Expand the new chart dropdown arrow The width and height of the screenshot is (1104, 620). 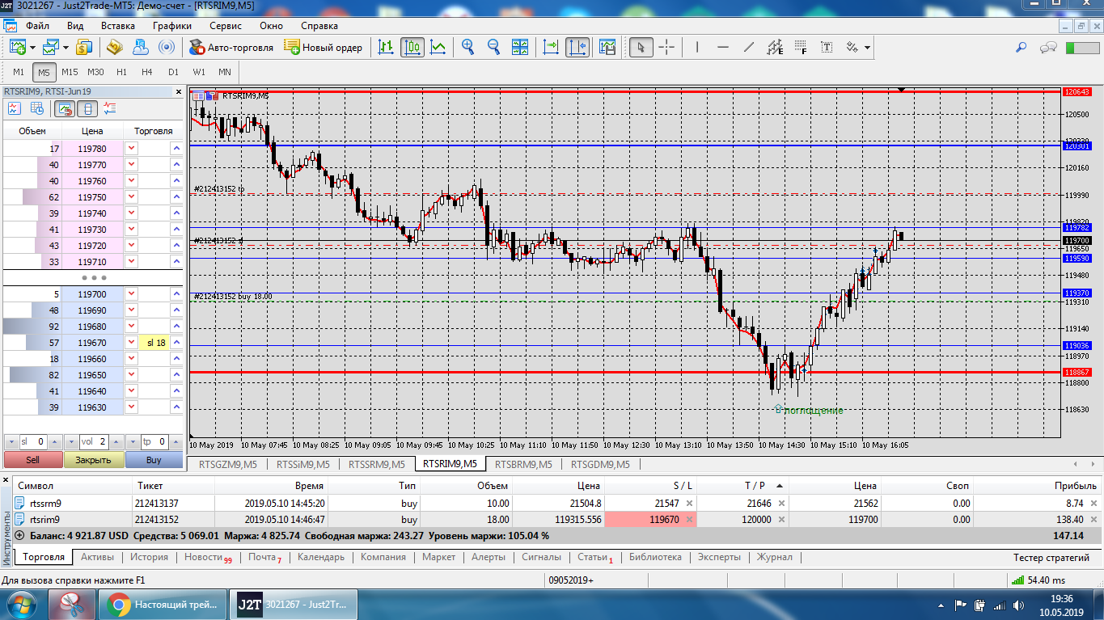pos(32,48)
